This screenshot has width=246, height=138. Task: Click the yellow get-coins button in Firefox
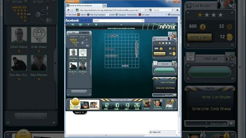pos(160,54)
